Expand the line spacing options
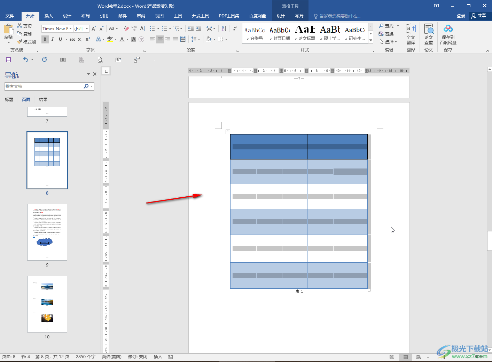The height and width of the screenshot is (362, 492). click(x=199, y=39)
